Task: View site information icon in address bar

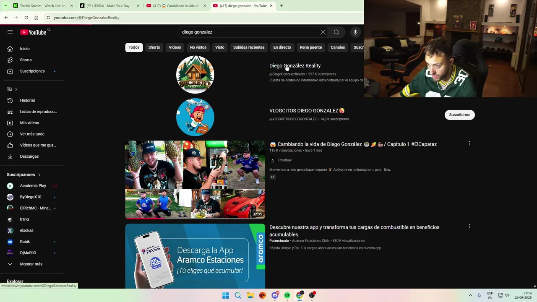Action: 48,18
